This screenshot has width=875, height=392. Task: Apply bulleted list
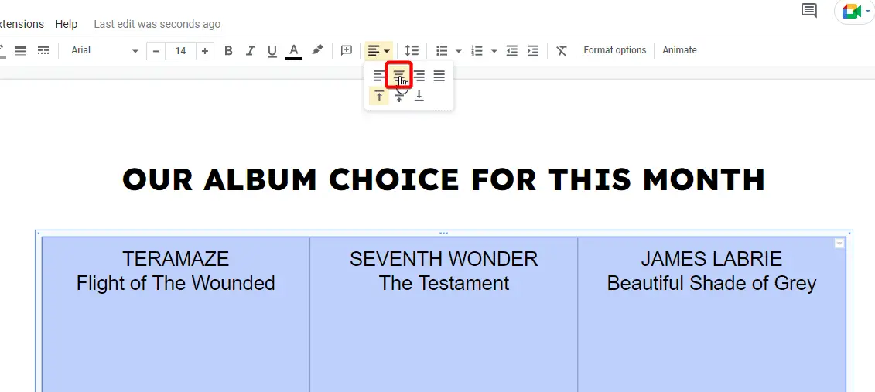point(442,51)
